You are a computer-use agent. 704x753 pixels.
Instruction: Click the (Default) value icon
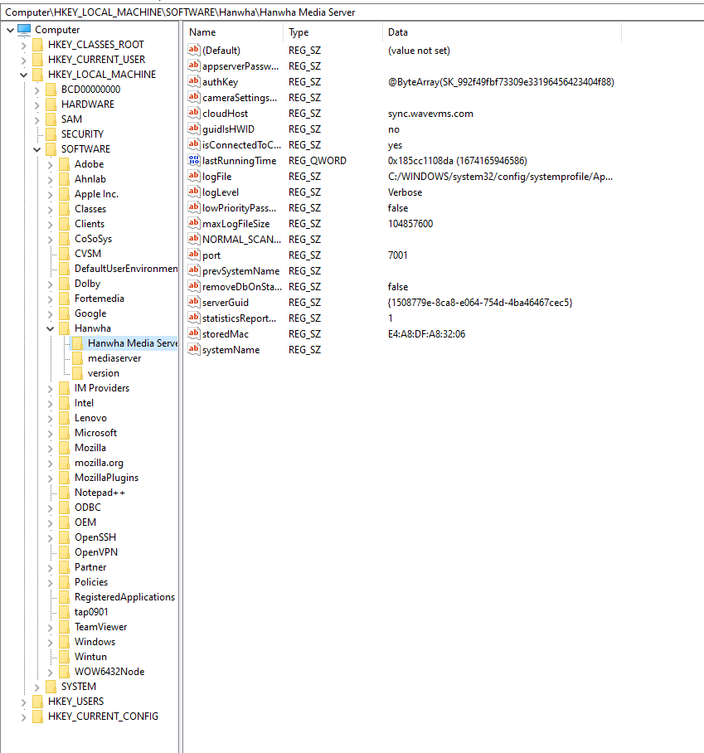pyautogui.click(x=193, y=50)
